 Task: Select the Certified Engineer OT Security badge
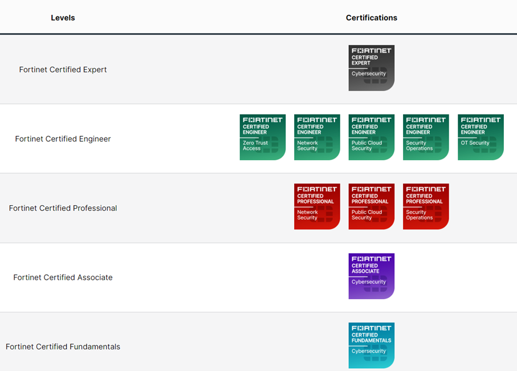[481, 137]
